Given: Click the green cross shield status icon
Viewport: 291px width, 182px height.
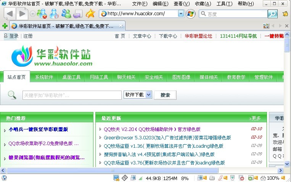Looking at the screenshot, I should pyautogui.click(x=232, y=178).
